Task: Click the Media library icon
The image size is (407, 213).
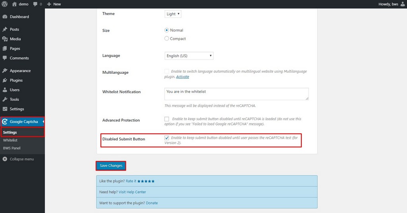Action: tap(5, 39)
